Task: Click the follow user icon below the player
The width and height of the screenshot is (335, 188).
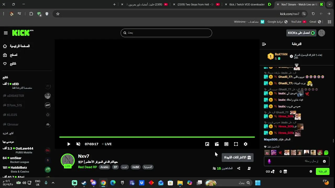Action: [x=249, y=168]
